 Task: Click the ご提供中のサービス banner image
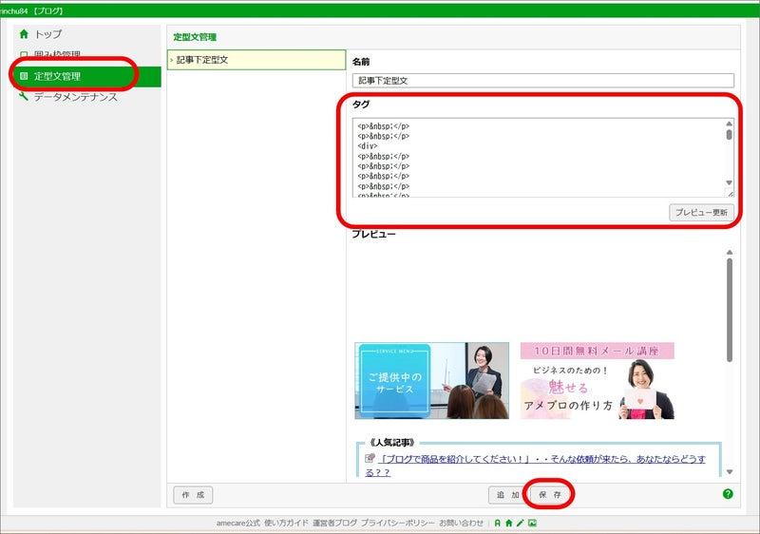tap(432, 380)
